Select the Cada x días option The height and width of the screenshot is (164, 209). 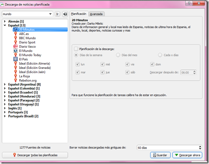coord(160,55)
